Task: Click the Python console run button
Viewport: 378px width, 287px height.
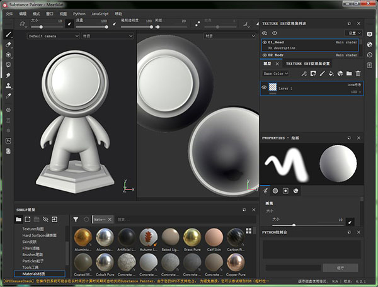Action: [340, 267]
